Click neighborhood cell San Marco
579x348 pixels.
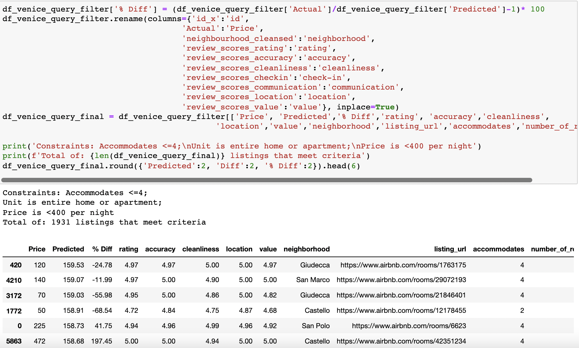313,280
